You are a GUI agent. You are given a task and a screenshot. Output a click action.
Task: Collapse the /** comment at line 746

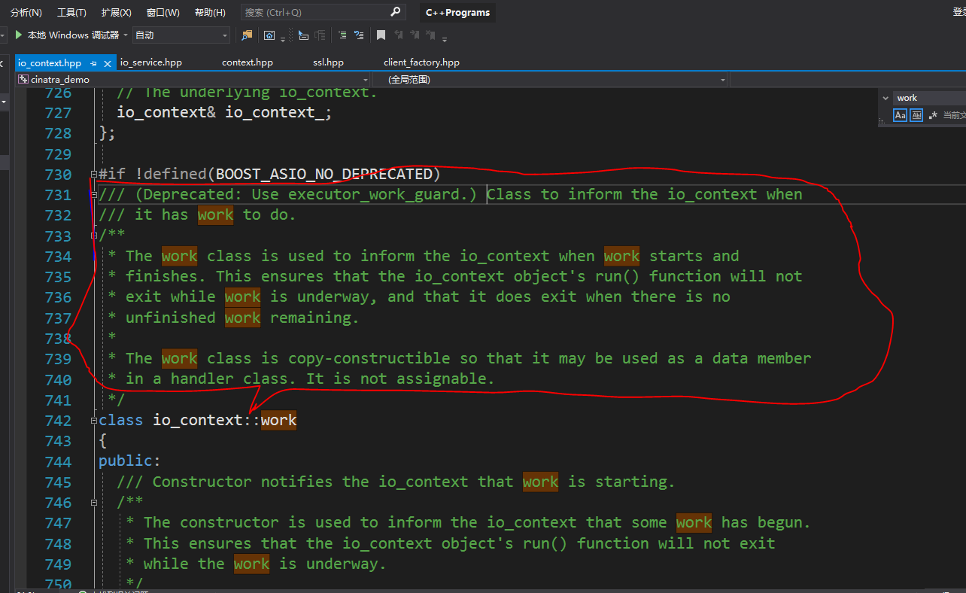click(x=93, y=502)
